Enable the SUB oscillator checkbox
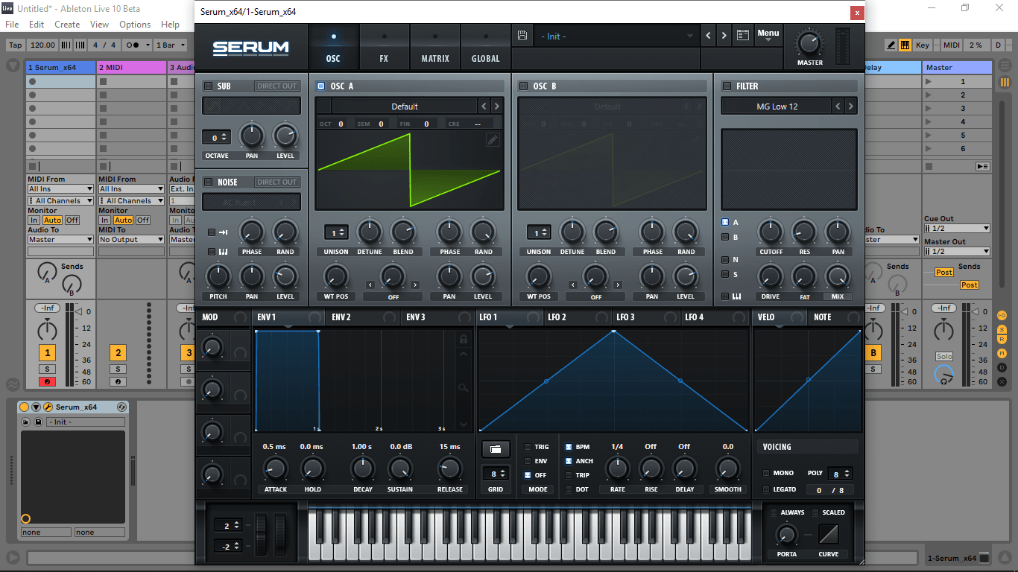This screenshot has height=572, width=1018. click(208, 86)
